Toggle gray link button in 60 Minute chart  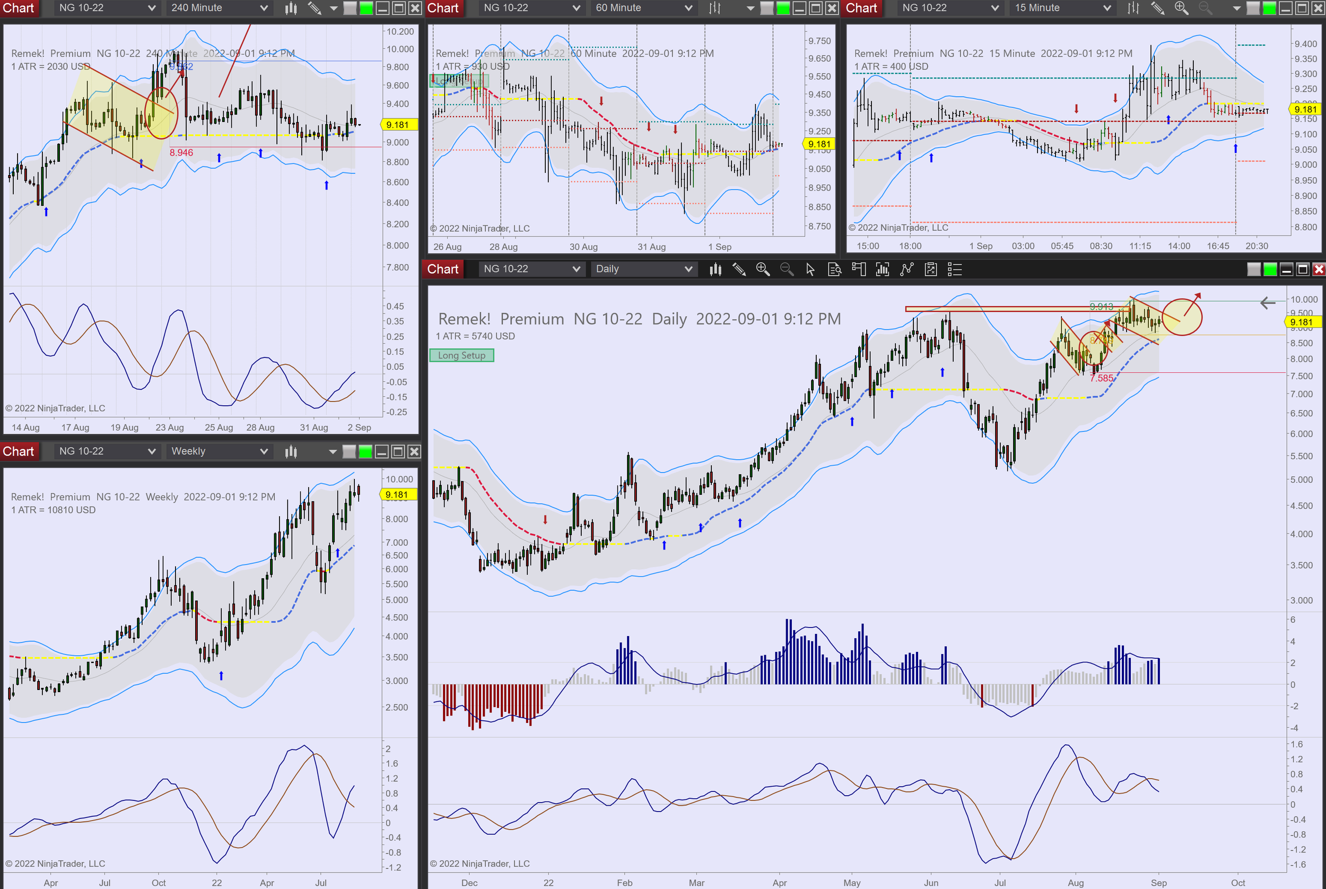(x=766, y=8)
